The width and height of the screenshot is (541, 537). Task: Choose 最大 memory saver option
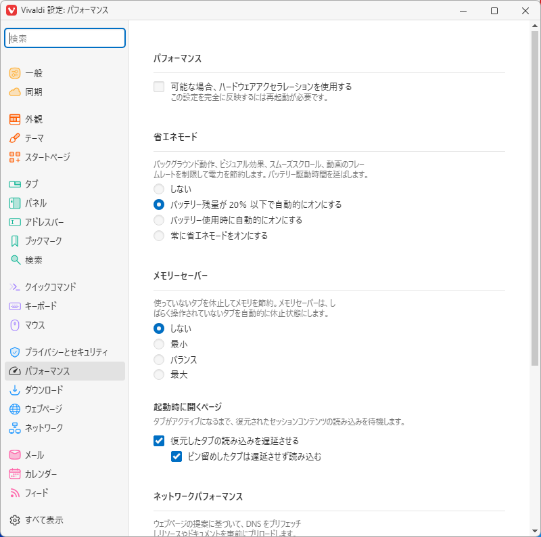pos(159,374)
